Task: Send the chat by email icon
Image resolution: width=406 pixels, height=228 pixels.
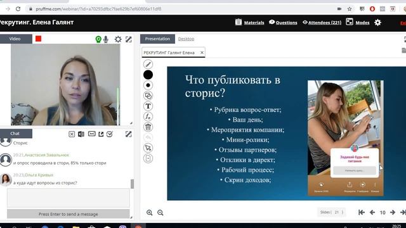Action: coord(91,134)
